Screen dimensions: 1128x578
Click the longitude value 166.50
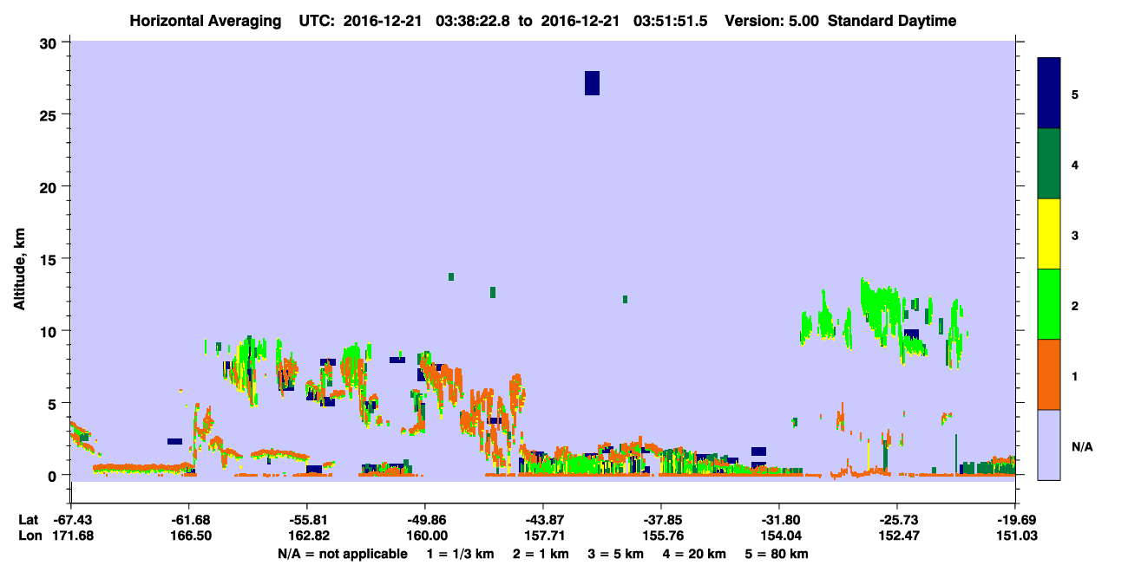(x=189, y=536)
